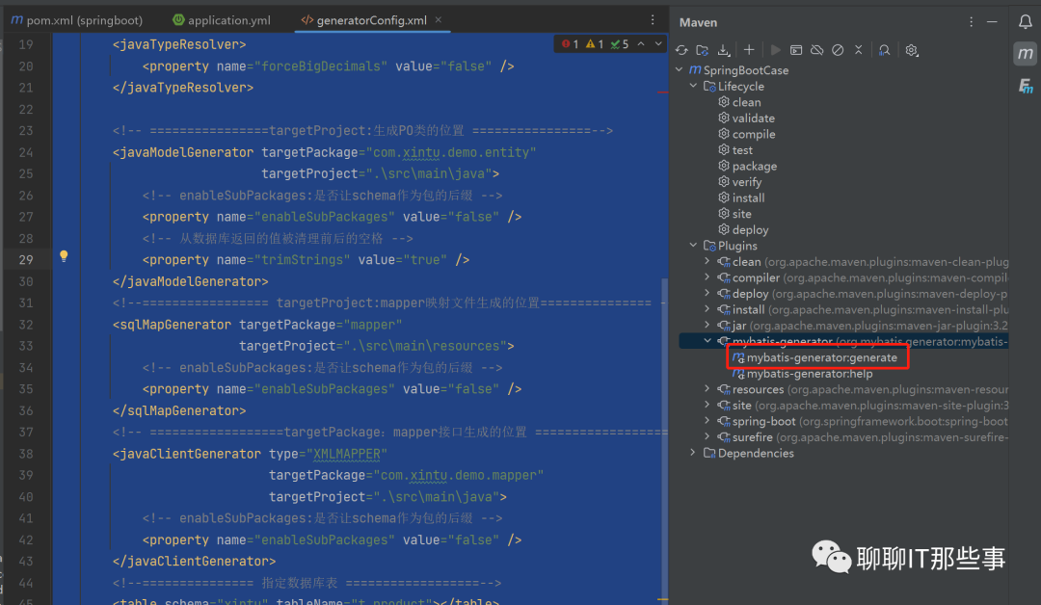Select the site lifecycle goal
The height and width of the screenshot is (605, 1041).
734,214
